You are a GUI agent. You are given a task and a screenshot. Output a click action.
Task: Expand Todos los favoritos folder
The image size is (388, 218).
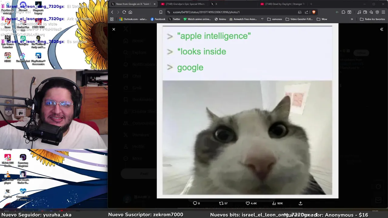[372, 19]
